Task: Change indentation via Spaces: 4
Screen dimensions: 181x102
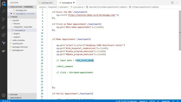Action: point(143,101)
